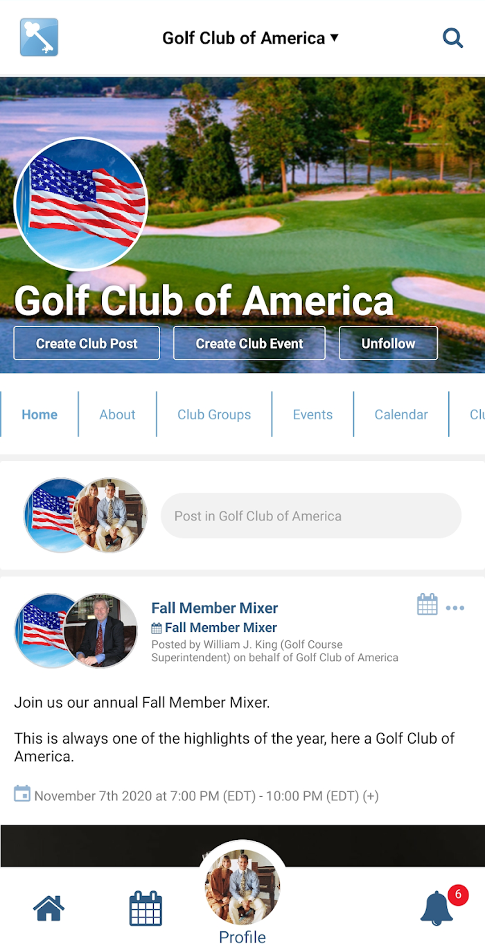
Task: Expand the Golf Club of America dropdown
Action: coord(251,38)
